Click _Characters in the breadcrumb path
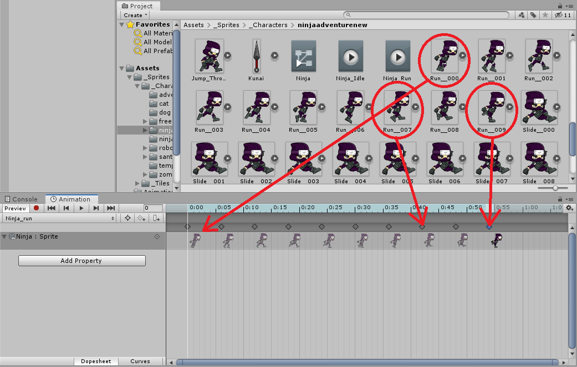The height and width of the screenshot is (367, 577). pos(268,25)
